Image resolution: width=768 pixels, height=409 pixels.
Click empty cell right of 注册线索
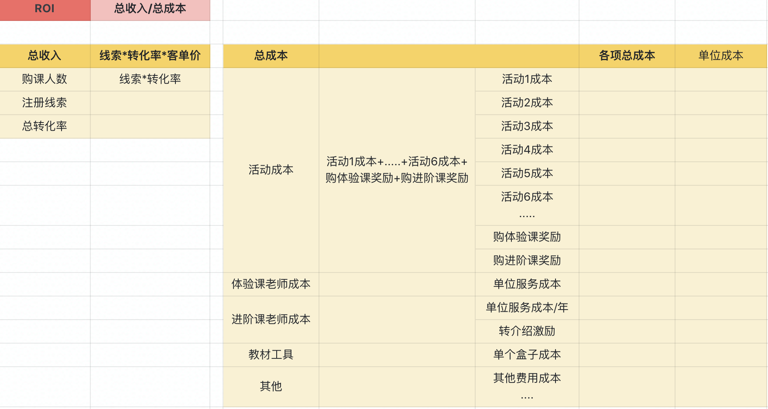[x=150, y=103]
